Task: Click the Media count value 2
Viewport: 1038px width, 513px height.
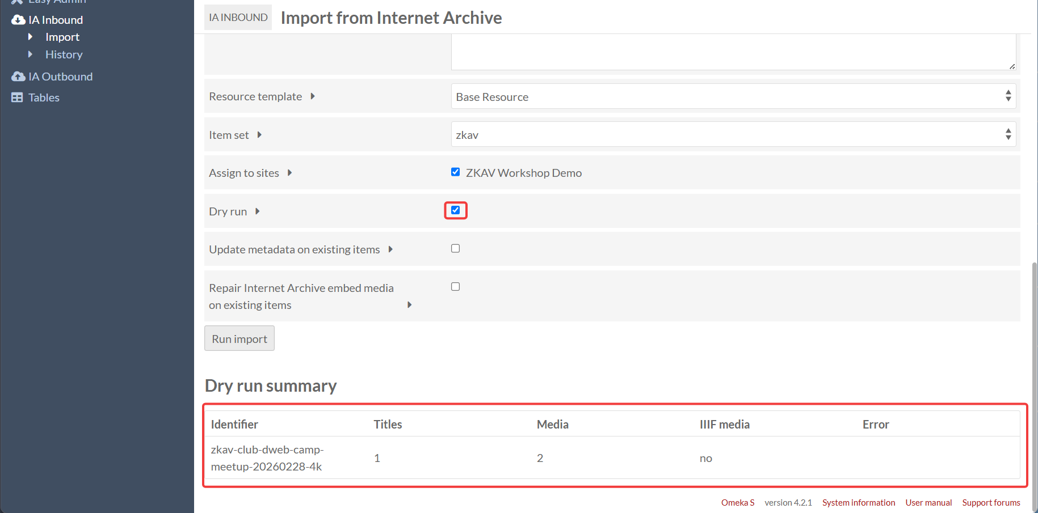Action: 540,458
